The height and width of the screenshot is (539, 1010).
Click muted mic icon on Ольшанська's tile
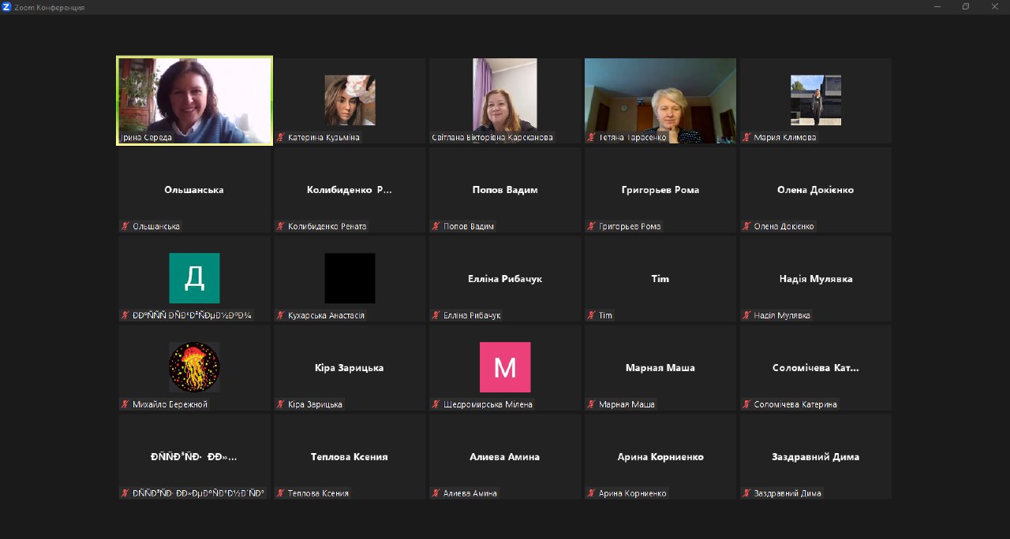(x=125, y=226)
